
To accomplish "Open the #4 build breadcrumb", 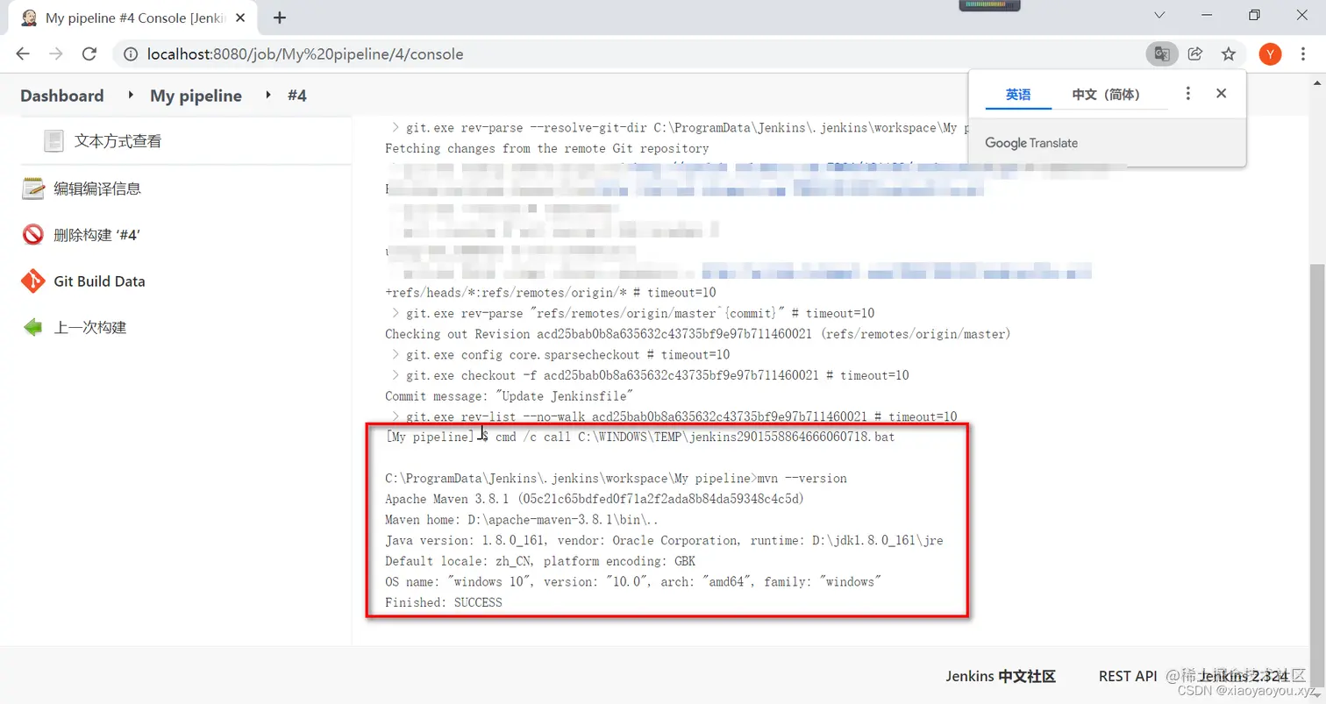I will coord(297,96).
